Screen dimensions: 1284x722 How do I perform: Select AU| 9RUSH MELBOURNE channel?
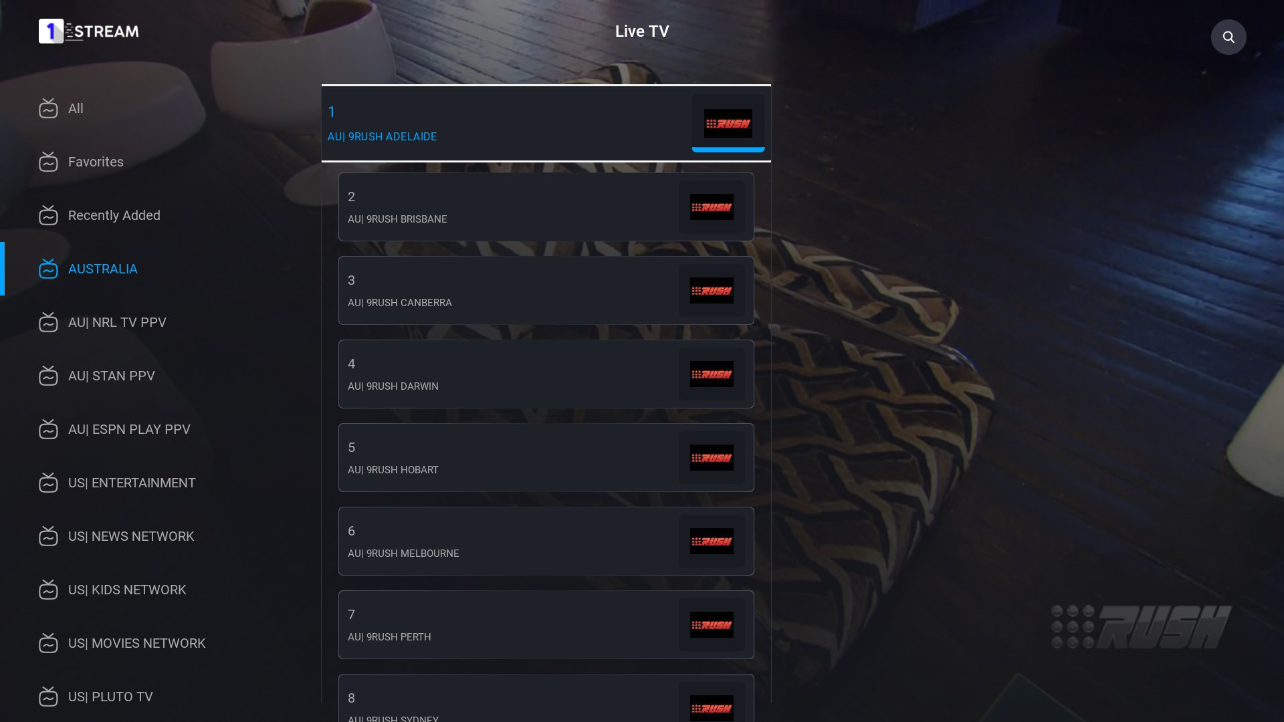point(546,541)
